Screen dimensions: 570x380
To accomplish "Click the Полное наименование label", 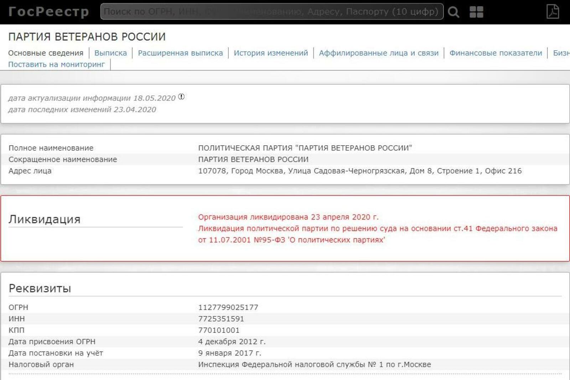I will (x=51, y=148).
